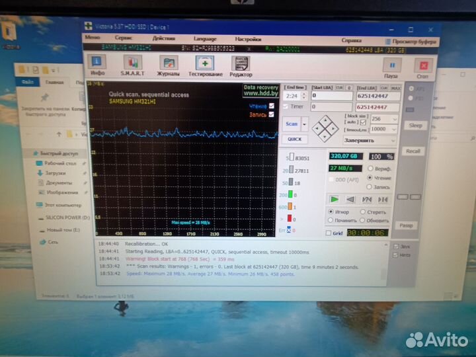Image resolution: width=476 pixels, height=357 pixels.
Task: Click the MAX button beside End LBA
Action: [x=395, y=88]
